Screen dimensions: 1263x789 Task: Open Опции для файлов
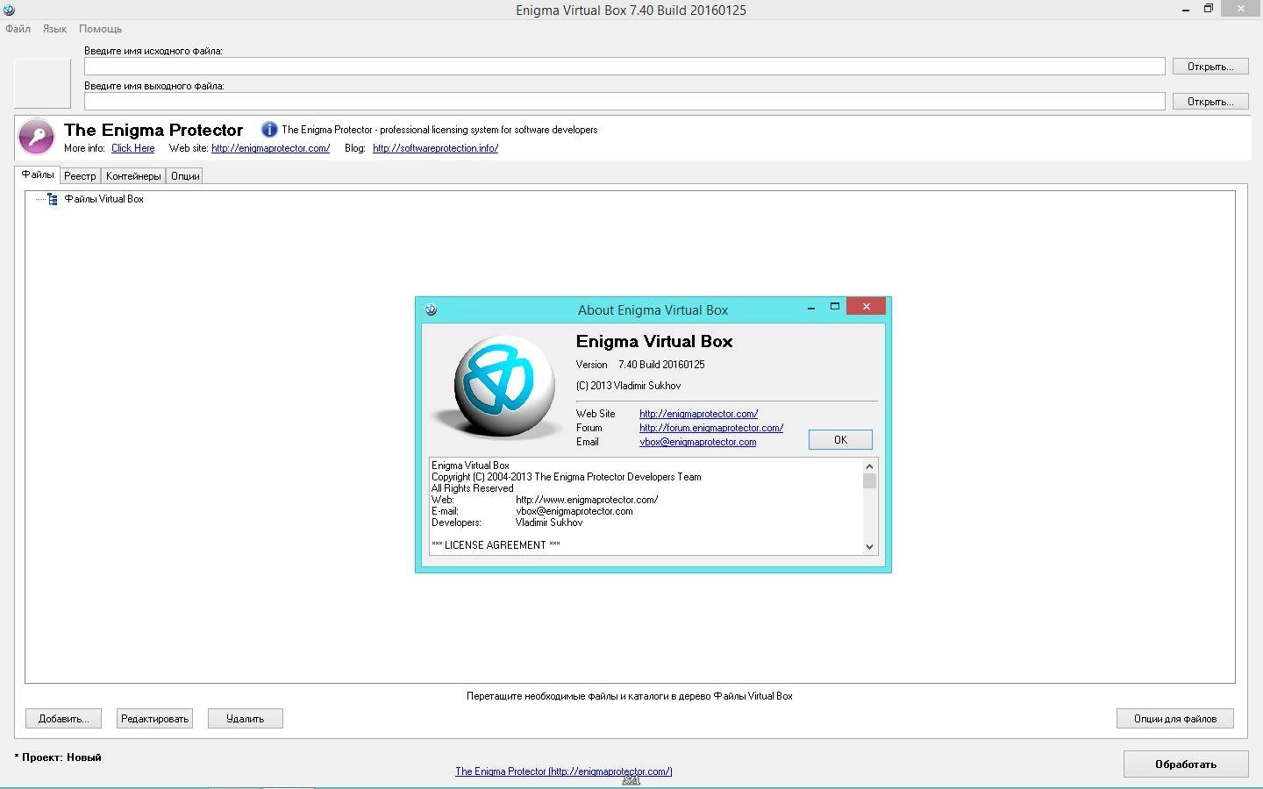click(x=1174, y=719)
